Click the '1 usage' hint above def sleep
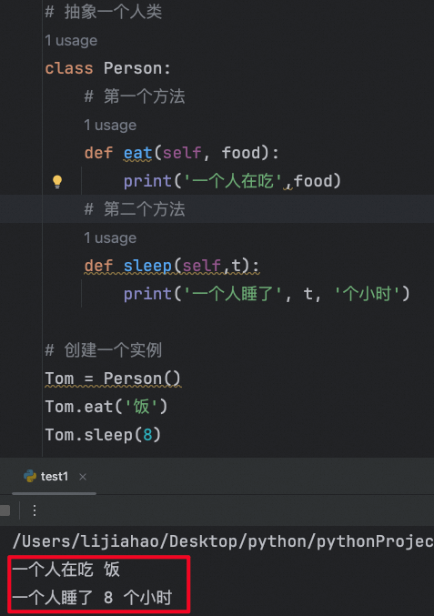This screenshot has width=434, height=616. tap(110, 237)
